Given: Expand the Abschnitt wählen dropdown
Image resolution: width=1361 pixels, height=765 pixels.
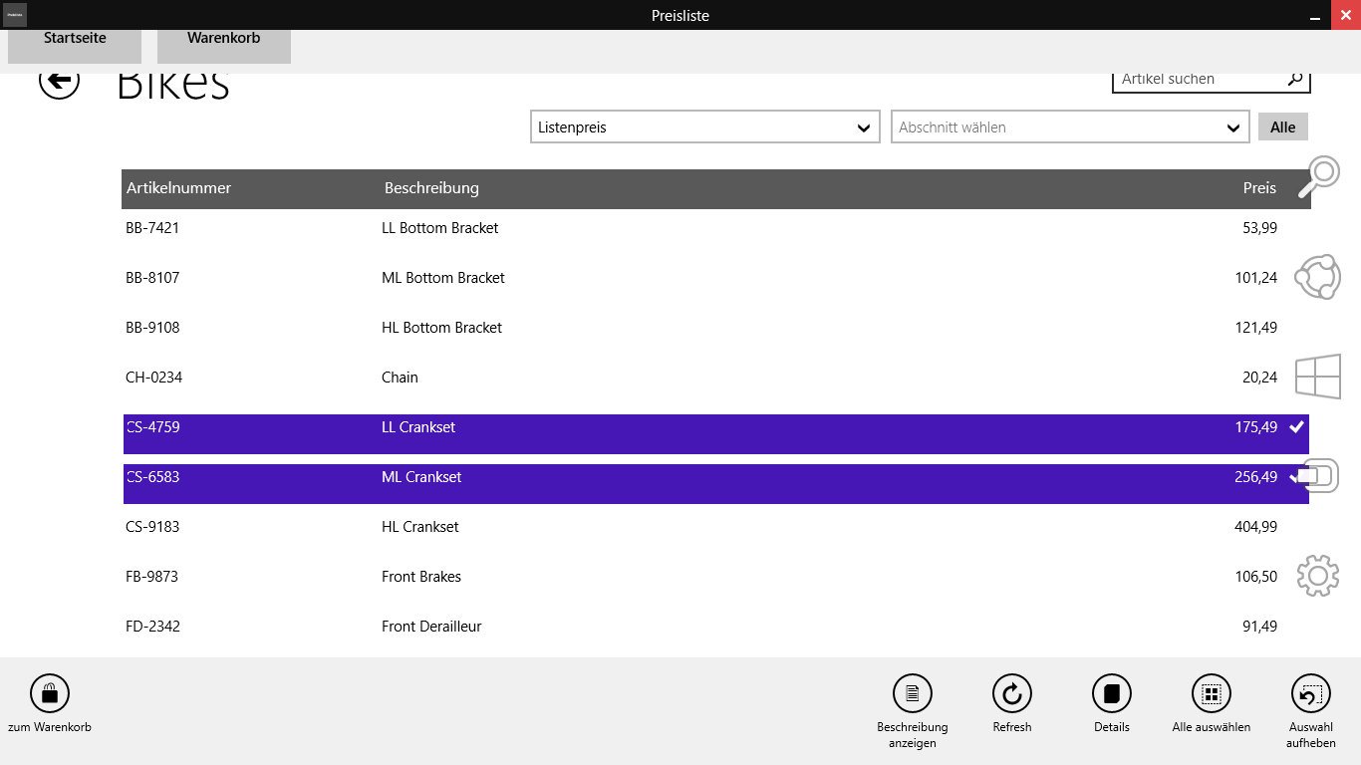Looking at the screenshot, I should 1070,127.
